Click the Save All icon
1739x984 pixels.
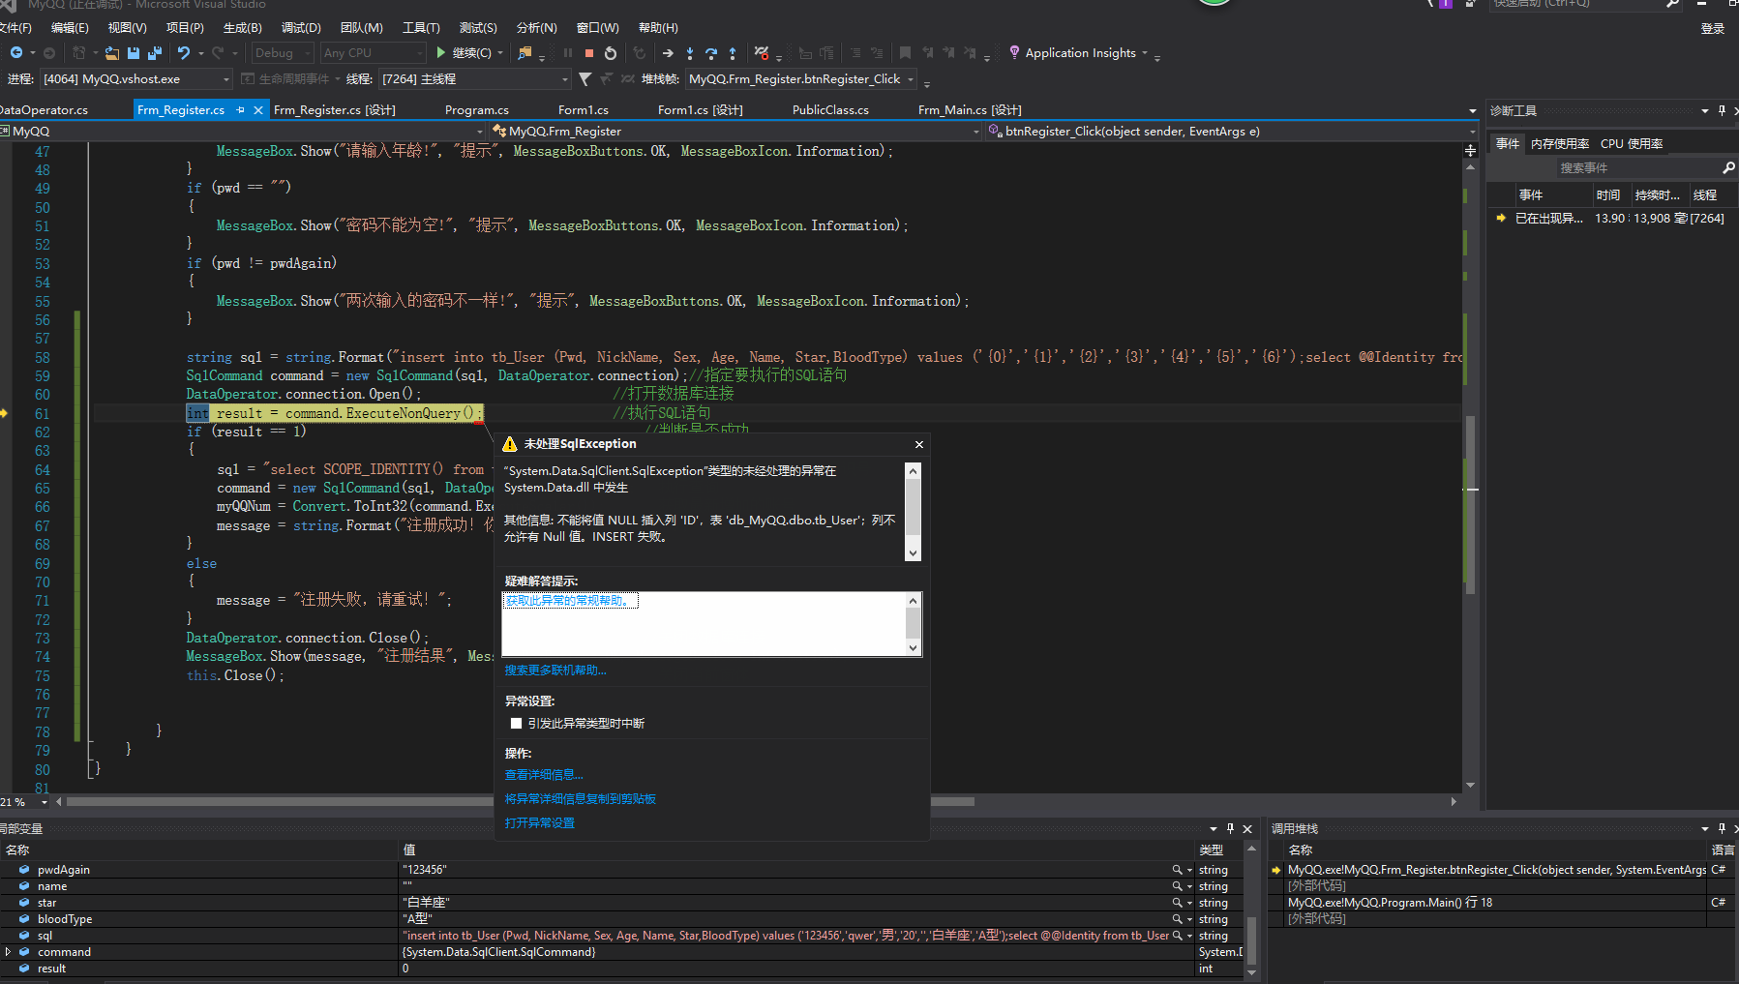[154, 53]
